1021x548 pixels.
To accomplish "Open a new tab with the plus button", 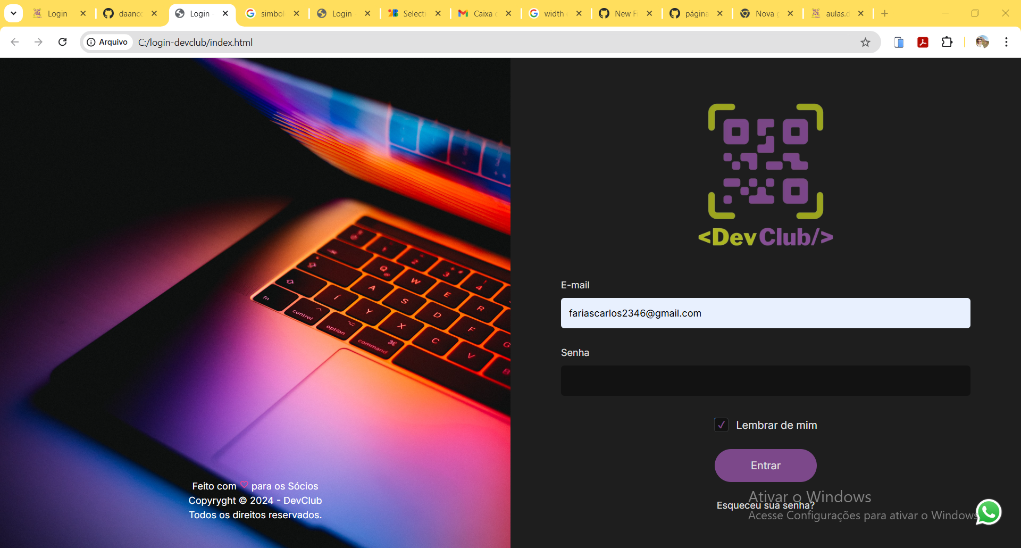I will point(885,13).
